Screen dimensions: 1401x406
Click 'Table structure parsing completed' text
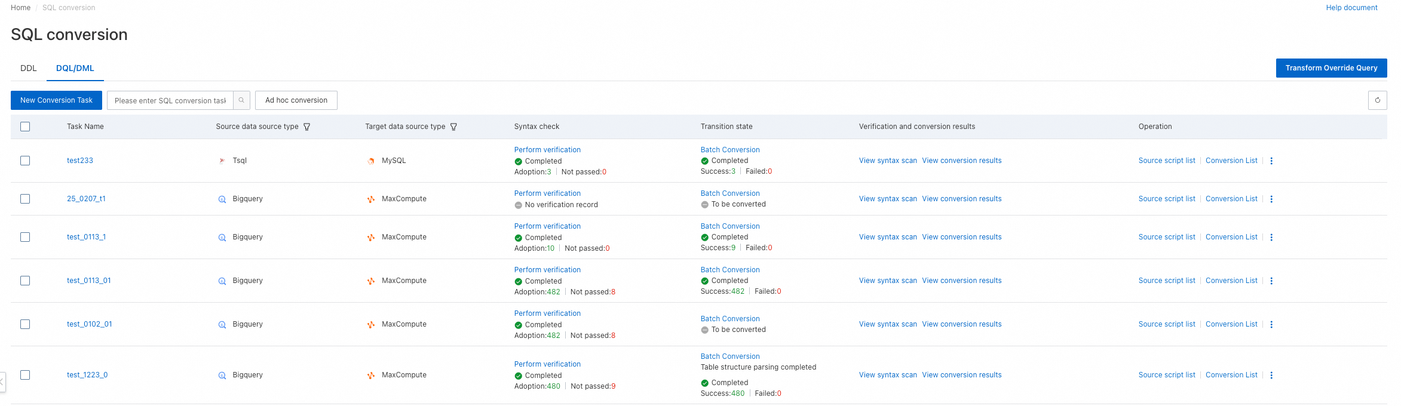coord(758,367)
